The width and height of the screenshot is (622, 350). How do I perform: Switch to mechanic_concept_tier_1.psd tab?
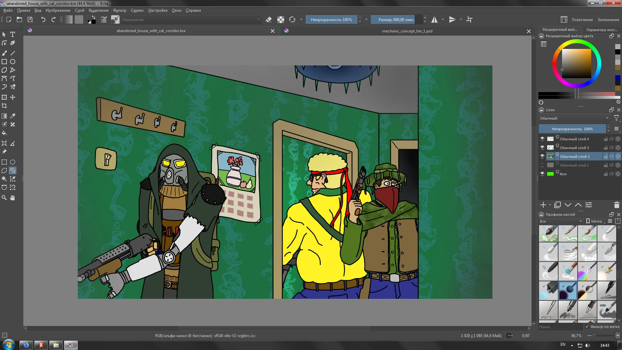pos(407,31)
